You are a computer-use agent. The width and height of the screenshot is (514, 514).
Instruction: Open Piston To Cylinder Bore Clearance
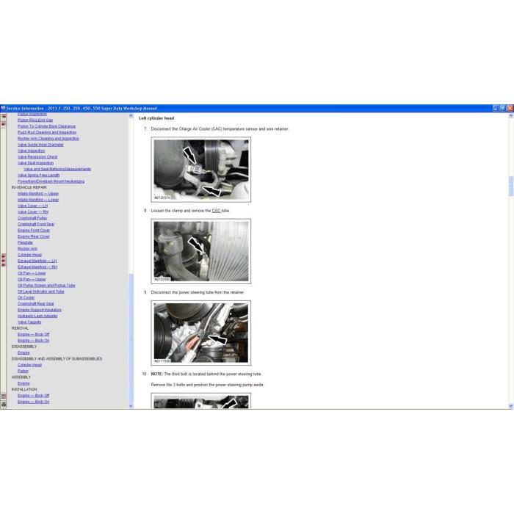pos(46,126)
